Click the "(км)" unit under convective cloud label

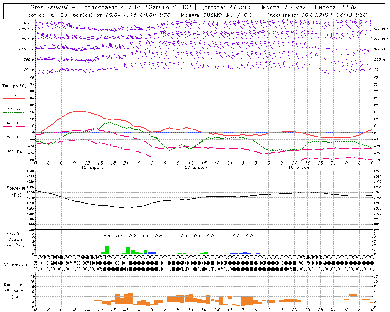pos(16,297)
